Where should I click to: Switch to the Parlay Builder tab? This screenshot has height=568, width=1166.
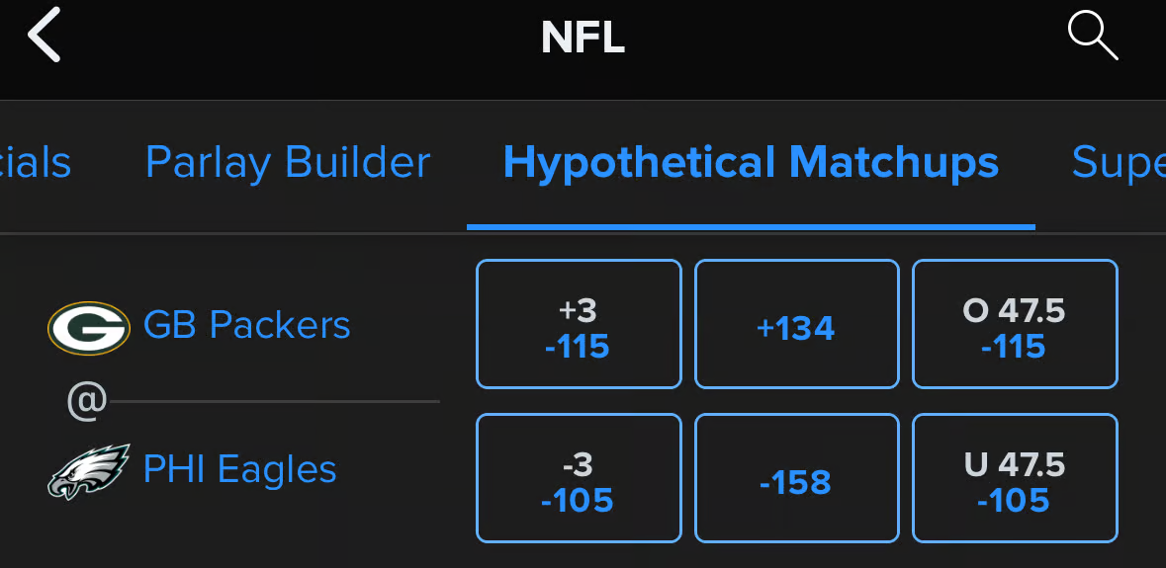coord(288,163)
